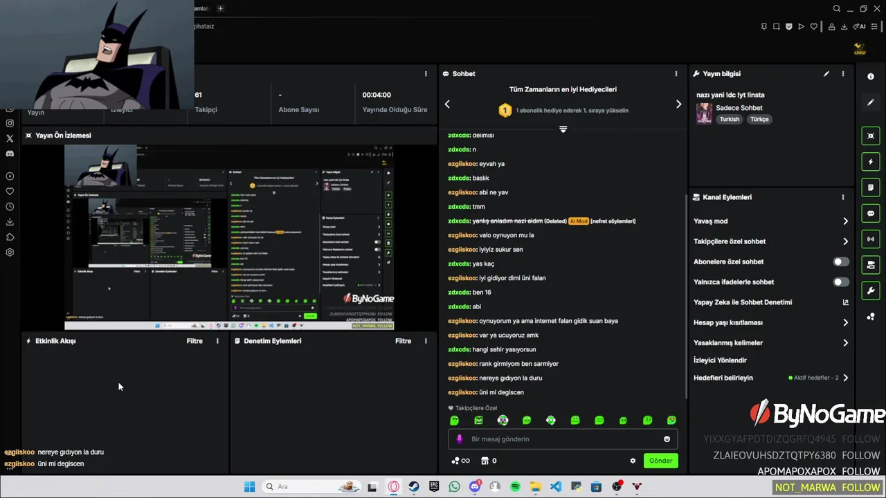Toggle activity feed lightning icon in rail
The height and width of the screenshot is (498, 886).
tap(871, 162)
